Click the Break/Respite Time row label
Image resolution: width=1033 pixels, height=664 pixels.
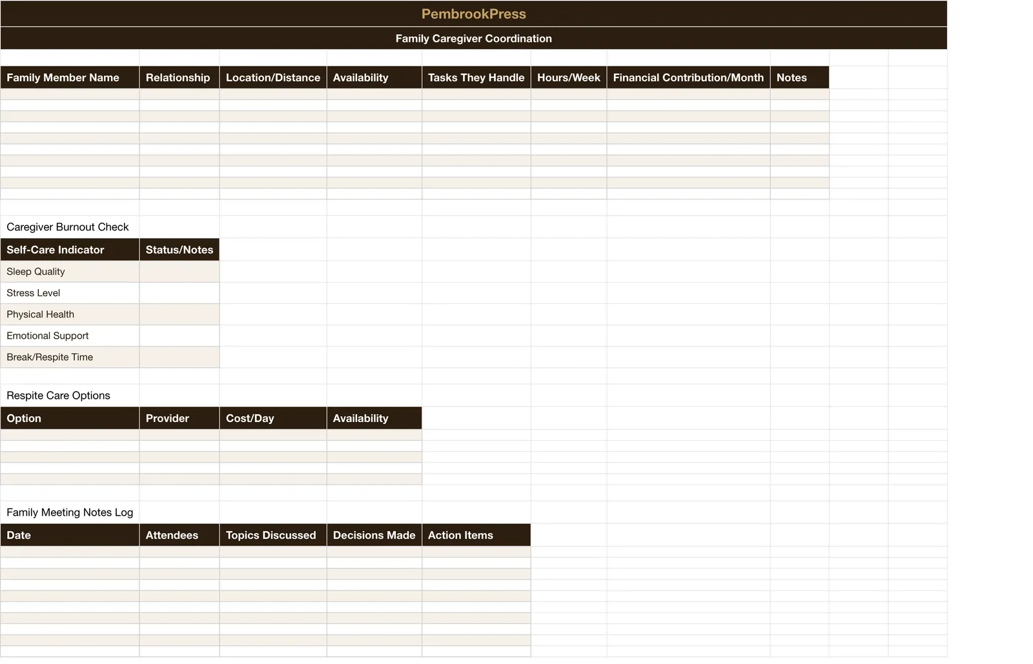70,357
